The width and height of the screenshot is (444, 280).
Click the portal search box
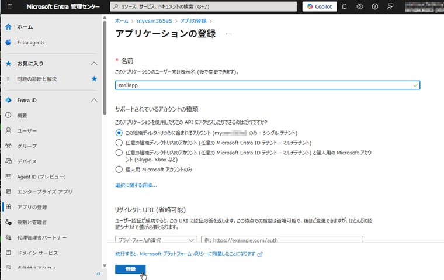click(203, 6)
